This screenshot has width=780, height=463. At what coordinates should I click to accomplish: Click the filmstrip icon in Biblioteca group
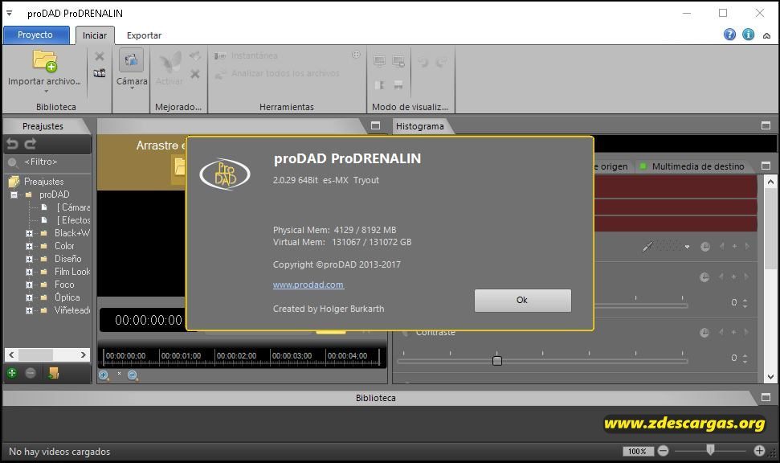pos(100,73)
